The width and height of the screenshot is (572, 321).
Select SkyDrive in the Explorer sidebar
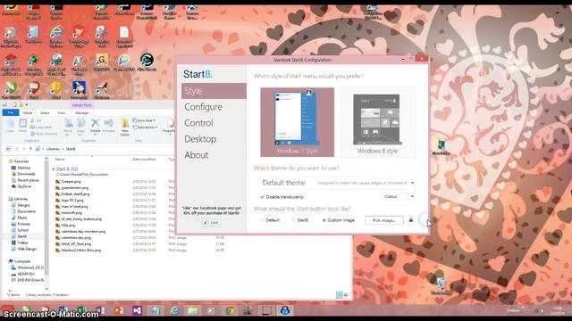pos(24,186)
